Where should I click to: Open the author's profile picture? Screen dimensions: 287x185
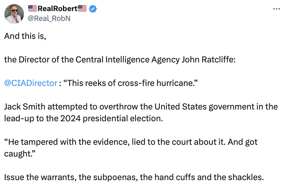[x=14, y=14]
